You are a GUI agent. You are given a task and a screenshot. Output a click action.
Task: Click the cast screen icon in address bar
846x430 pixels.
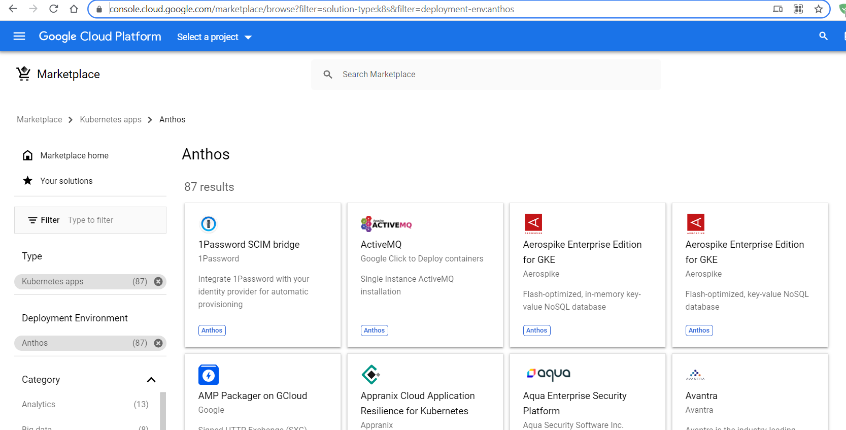point(777,9)
